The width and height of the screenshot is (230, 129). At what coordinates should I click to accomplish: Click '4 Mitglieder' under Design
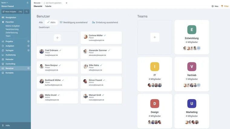pos(155,116)
